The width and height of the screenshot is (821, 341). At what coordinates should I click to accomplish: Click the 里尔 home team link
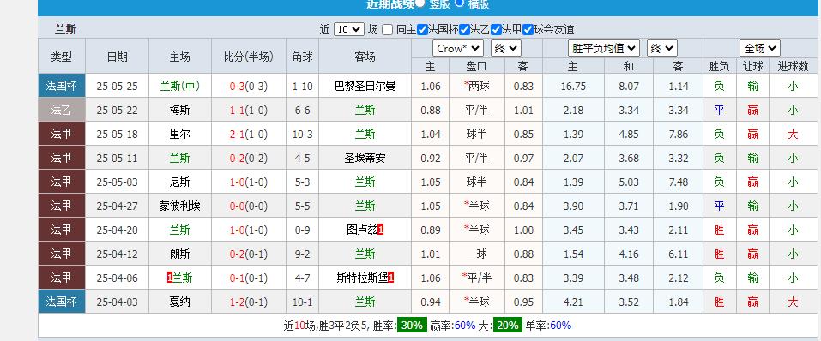180,134
